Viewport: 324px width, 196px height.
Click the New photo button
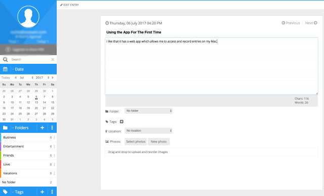click(x=158, y=142)
